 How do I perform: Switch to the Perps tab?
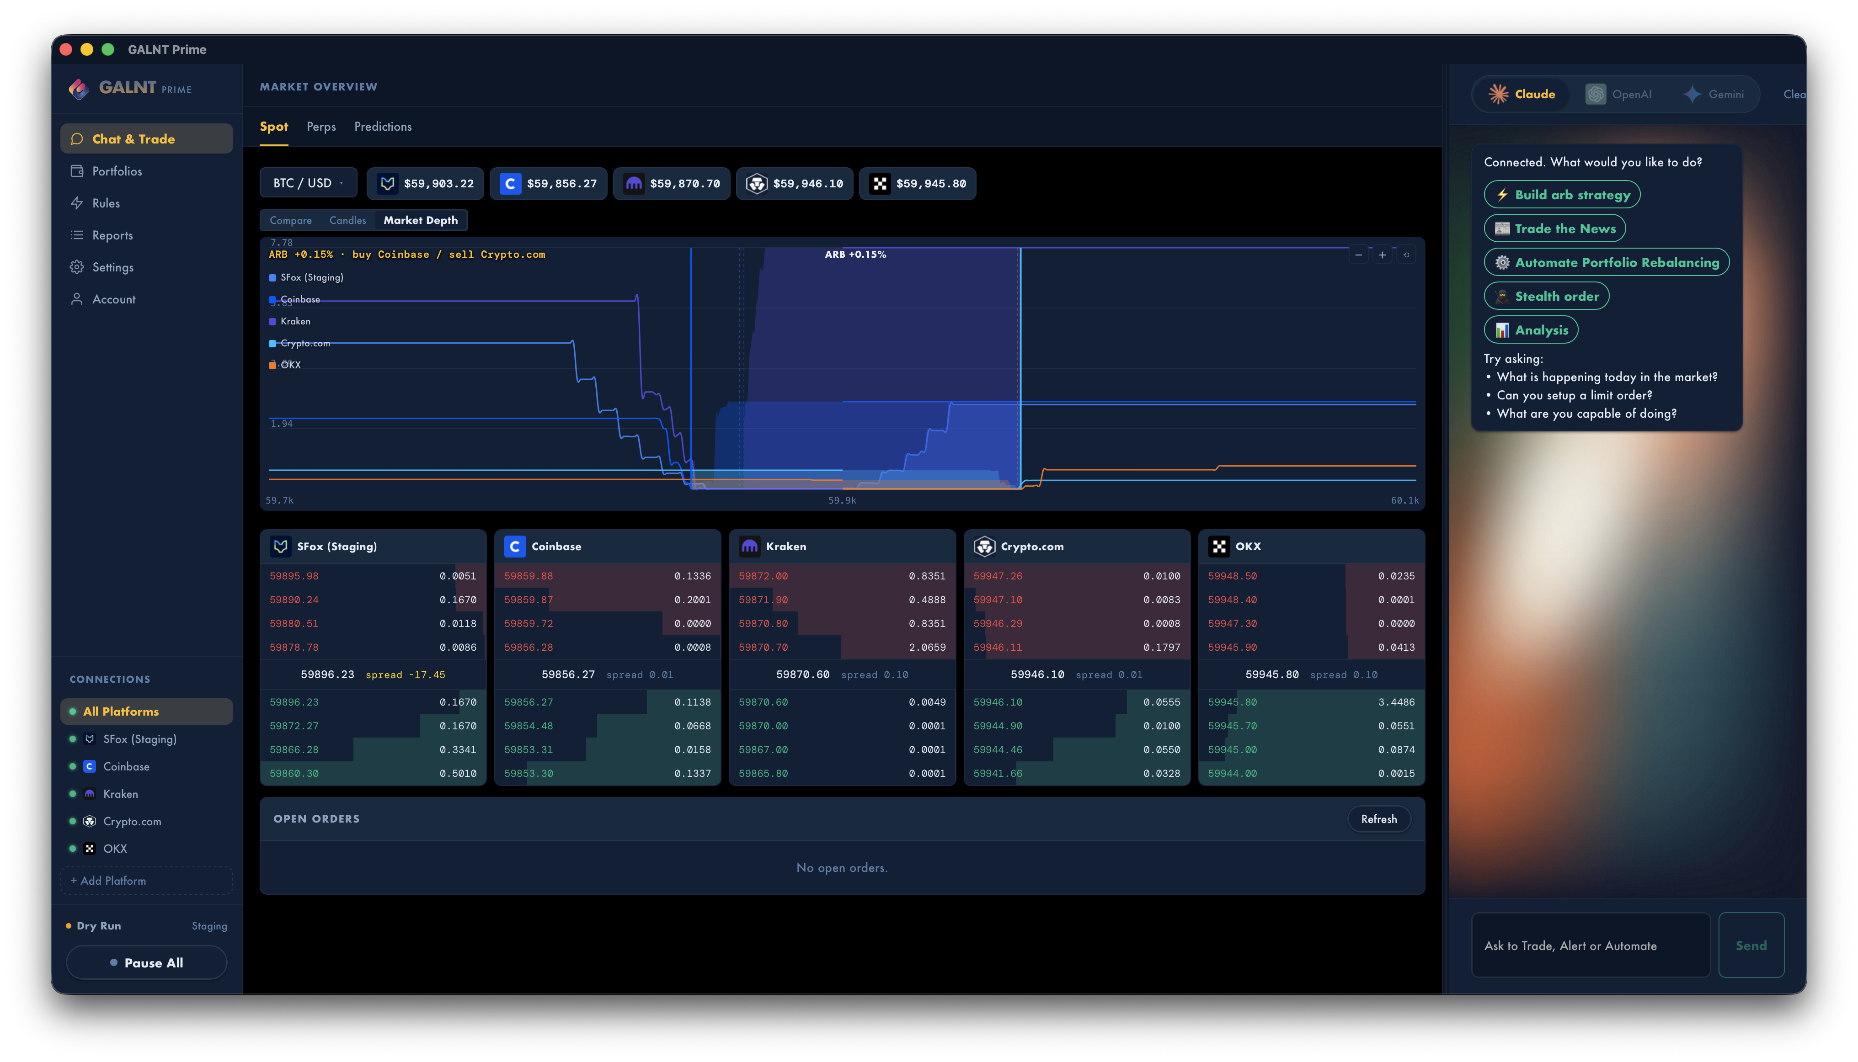tap(321, 127)
